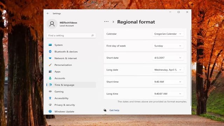The height and width of the screenshot is (126, 224).
Task: Click the Windows Update icon
Action: point(50,111)
